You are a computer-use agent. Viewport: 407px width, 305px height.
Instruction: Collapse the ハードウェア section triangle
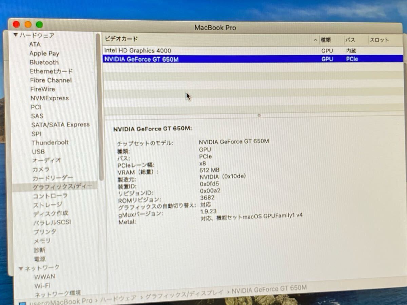15,35
